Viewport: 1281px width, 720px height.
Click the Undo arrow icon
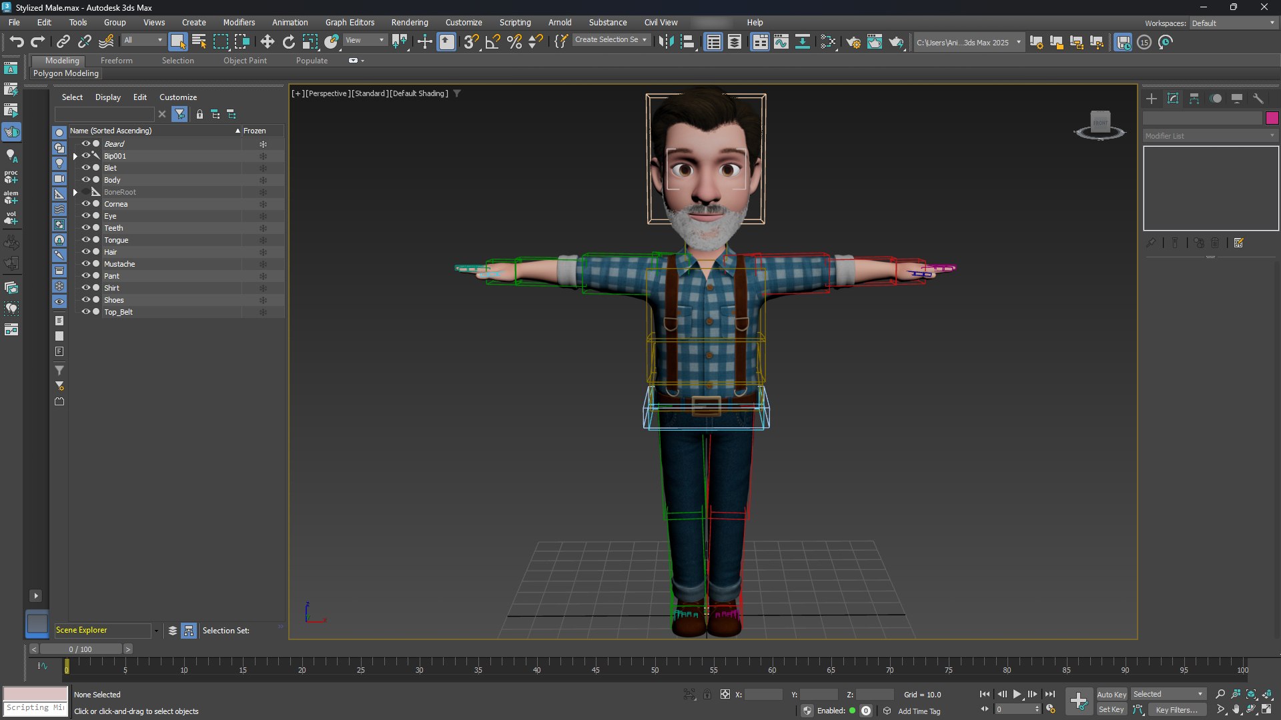17,42
